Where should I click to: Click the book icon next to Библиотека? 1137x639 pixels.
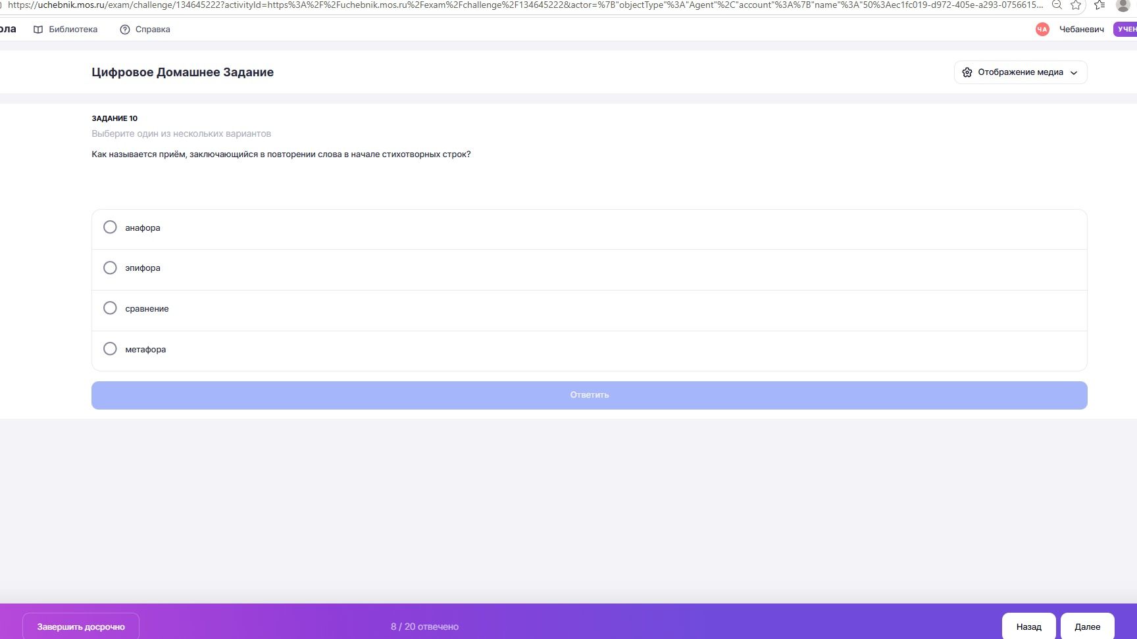coord(38,30)
